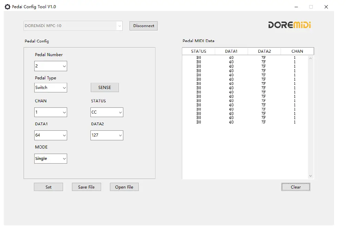Click the CHAN column header

pyautogui.click(x=297, y=51)
